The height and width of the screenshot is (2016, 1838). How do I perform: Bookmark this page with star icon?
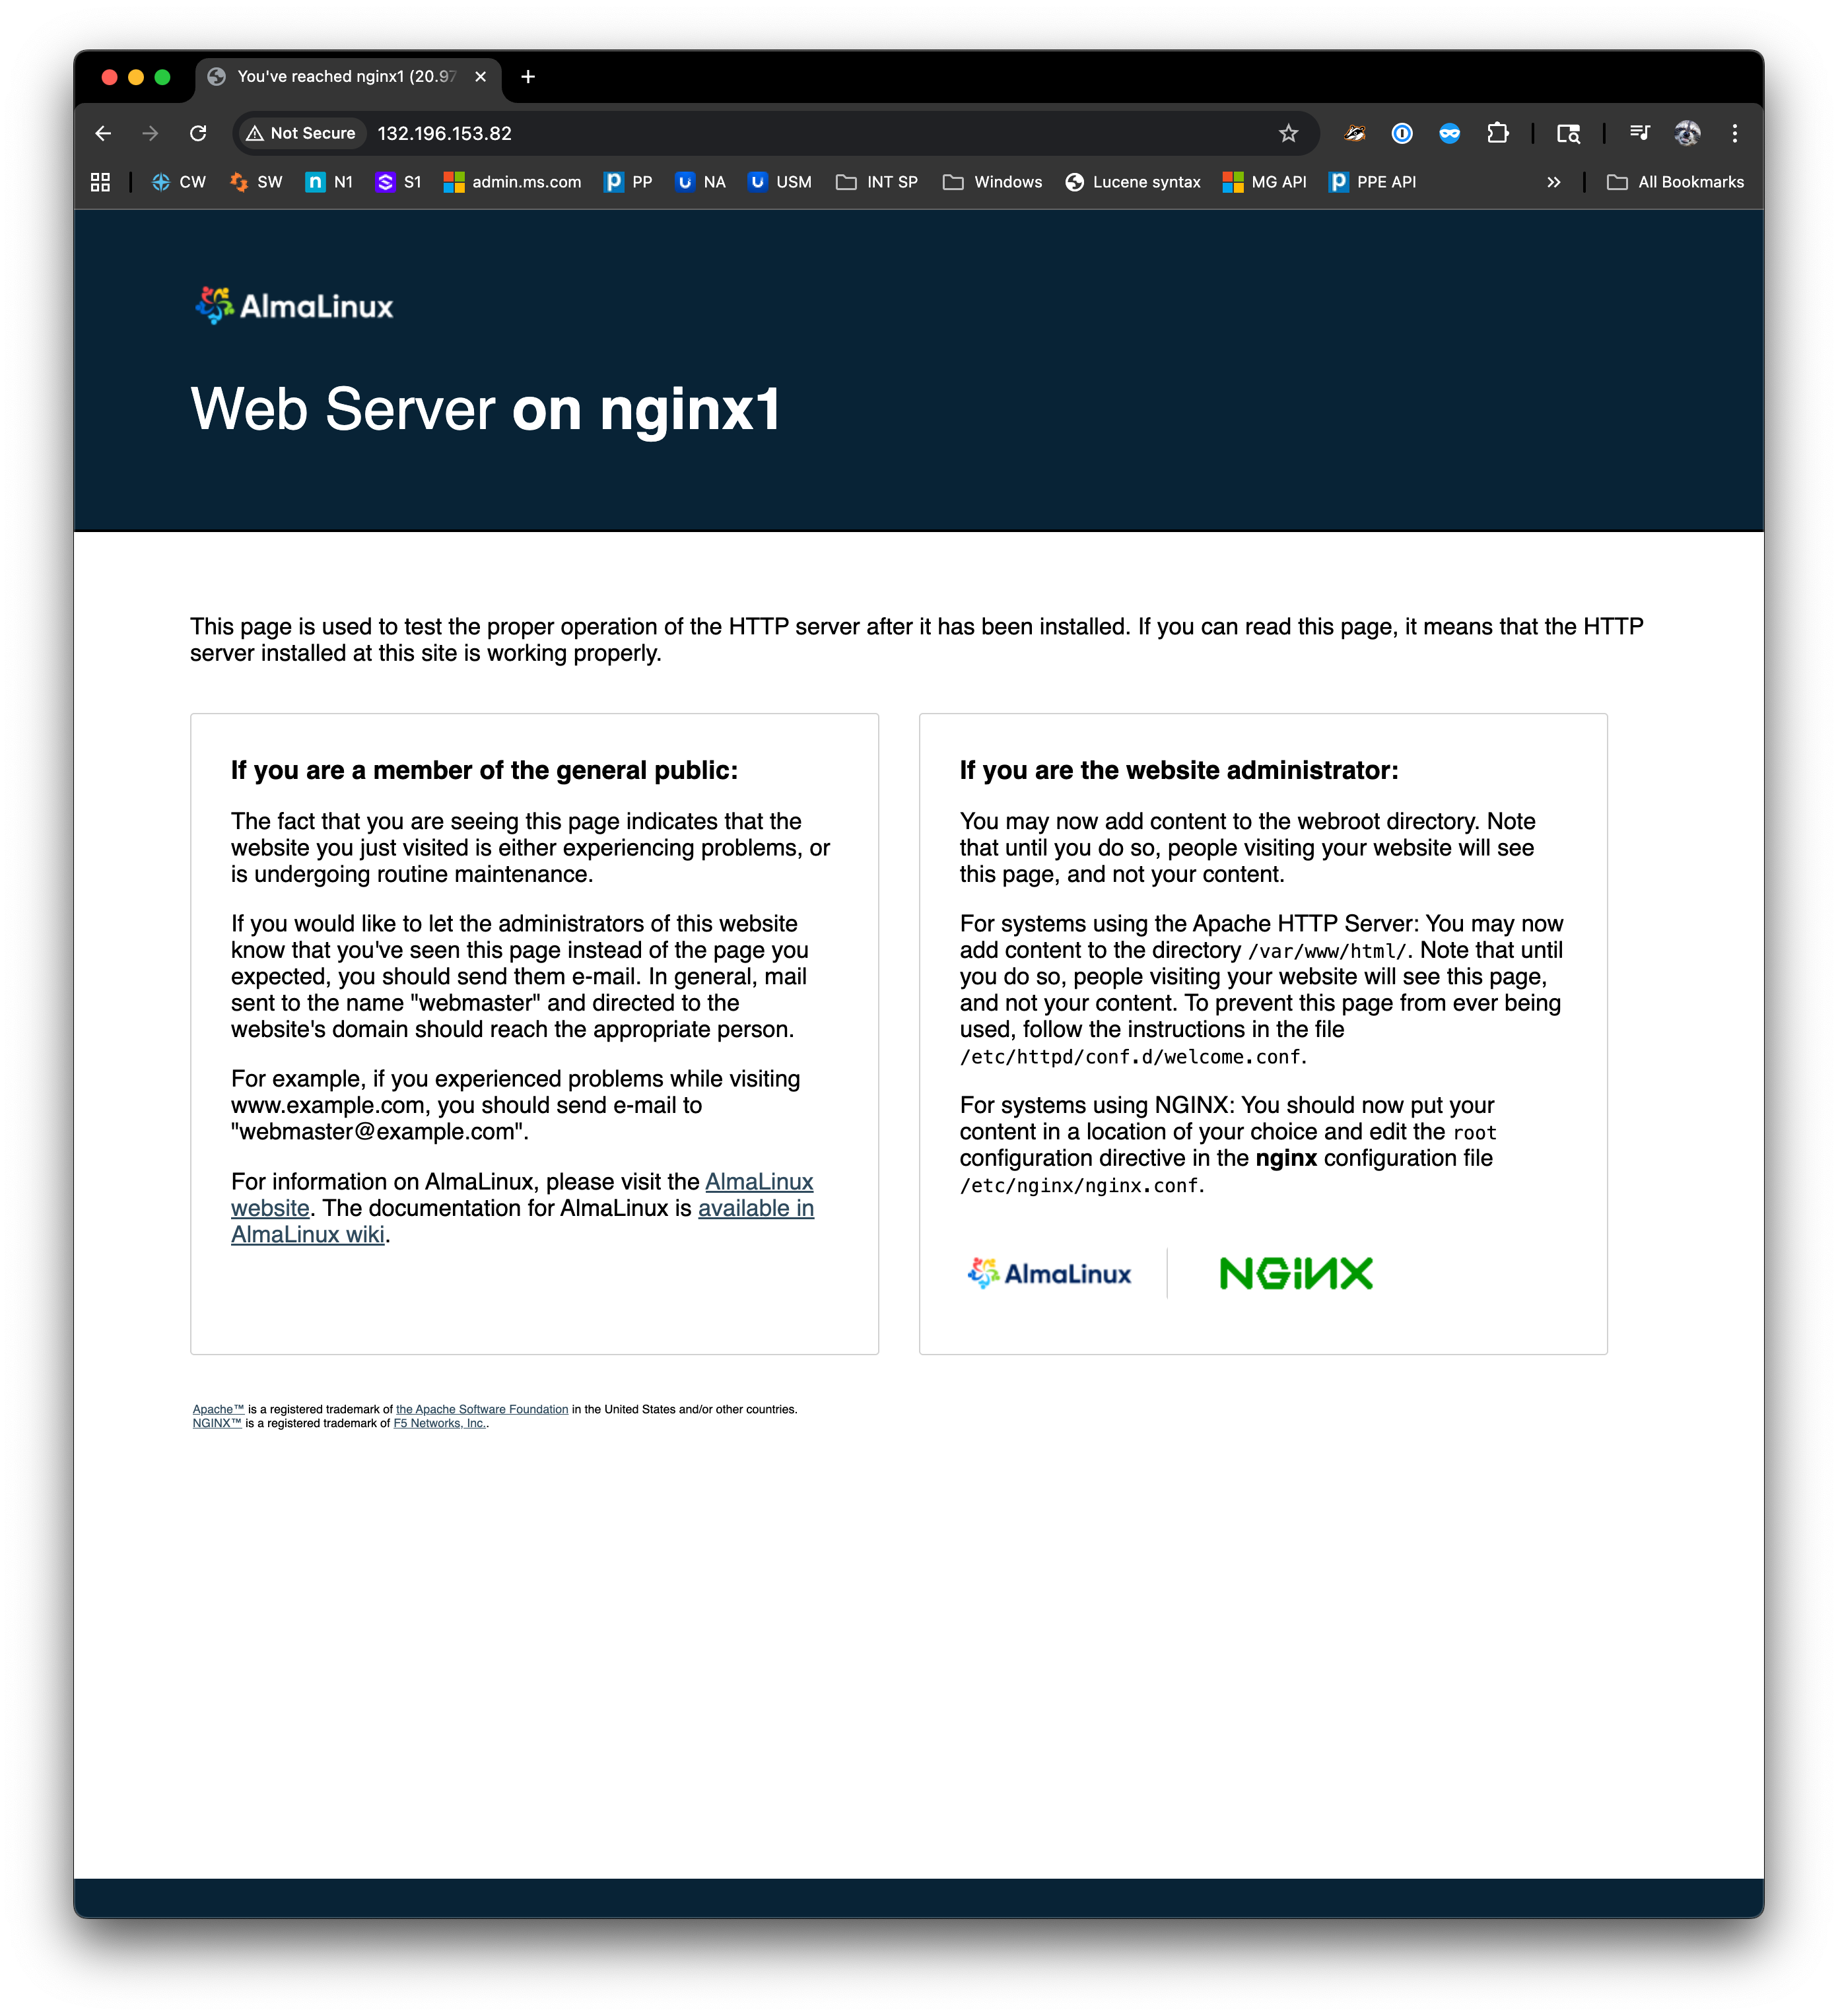1288,133
